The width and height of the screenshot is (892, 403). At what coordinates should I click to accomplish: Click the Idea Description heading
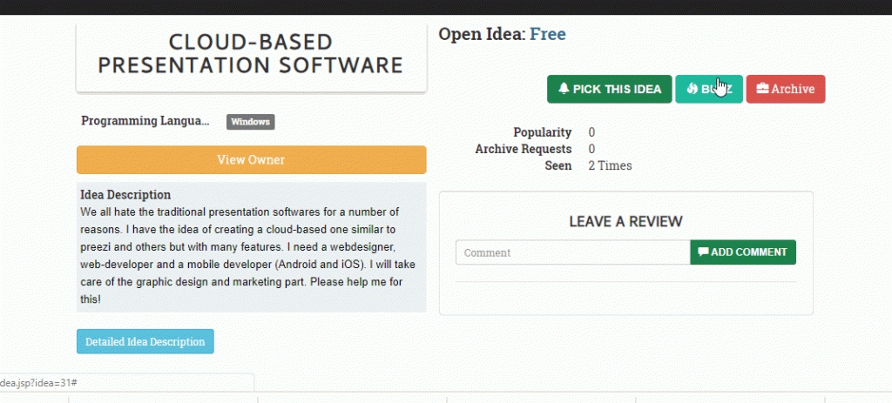click(x=125, y=195)
